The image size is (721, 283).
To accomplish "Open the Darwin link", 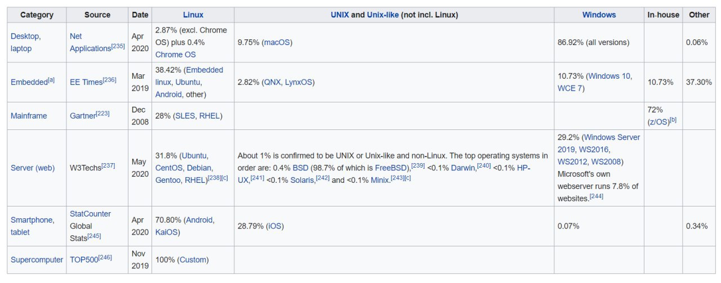I will tap(464, 168).
